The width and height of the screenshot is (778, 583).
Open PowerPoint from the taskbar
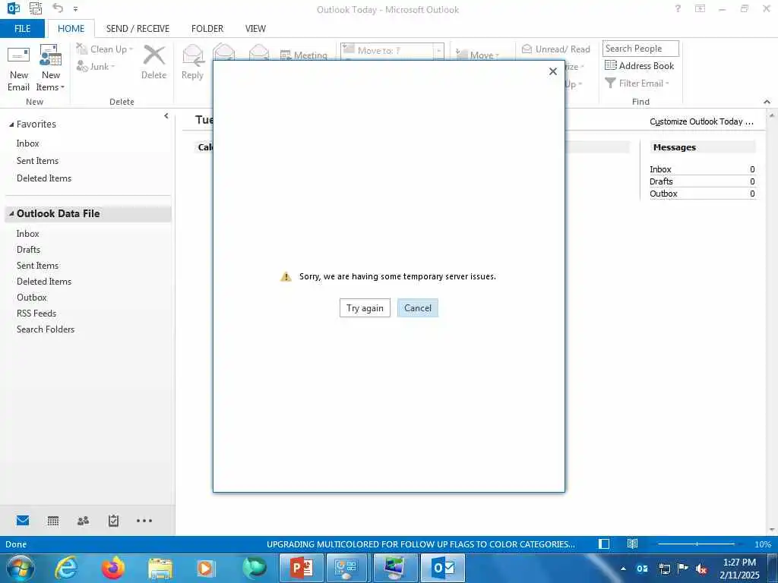(301, 568)
